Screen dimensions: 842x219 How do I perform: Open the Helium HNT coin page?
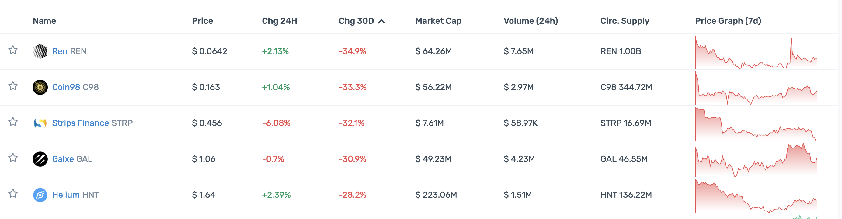(75, 195)
